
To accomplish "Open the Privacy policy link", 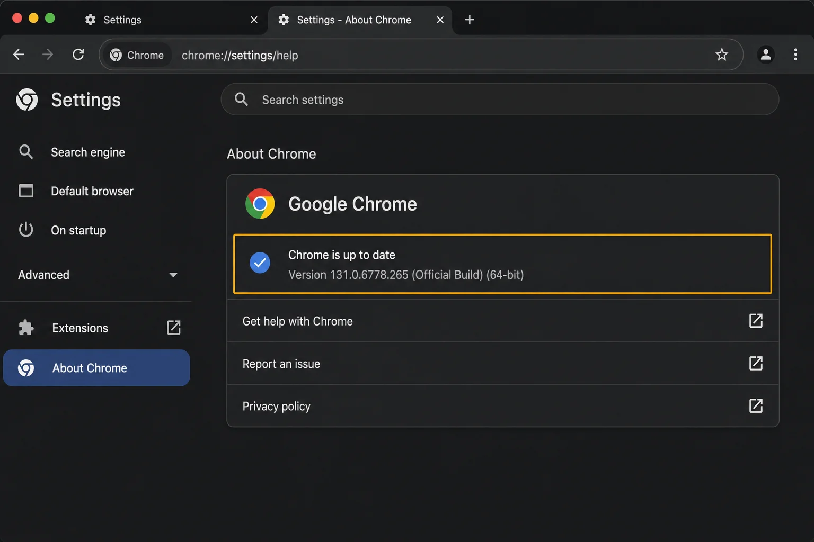I will (503, 406).
